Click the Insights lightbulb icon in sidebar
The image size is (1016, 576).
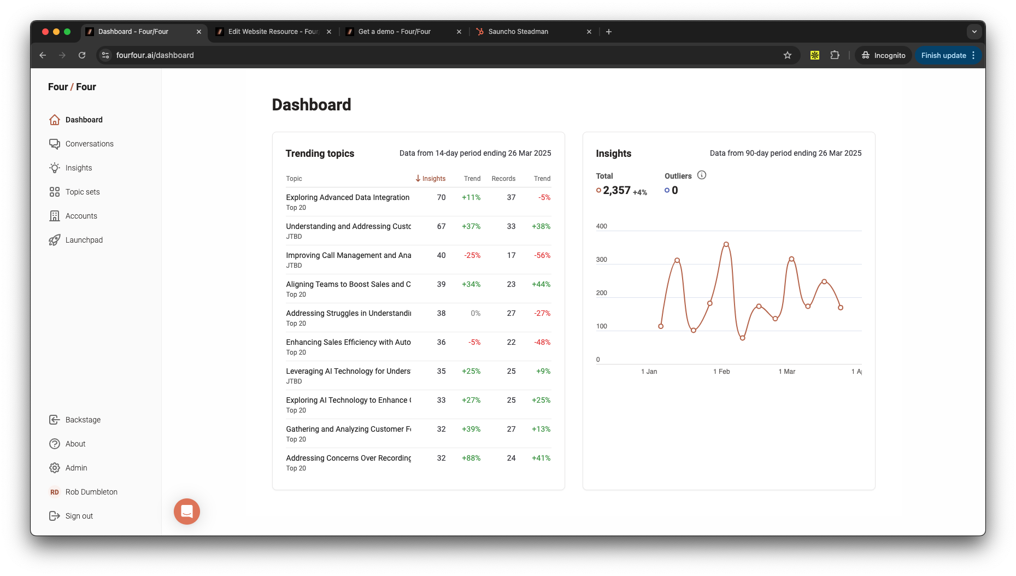coord(55,168)
